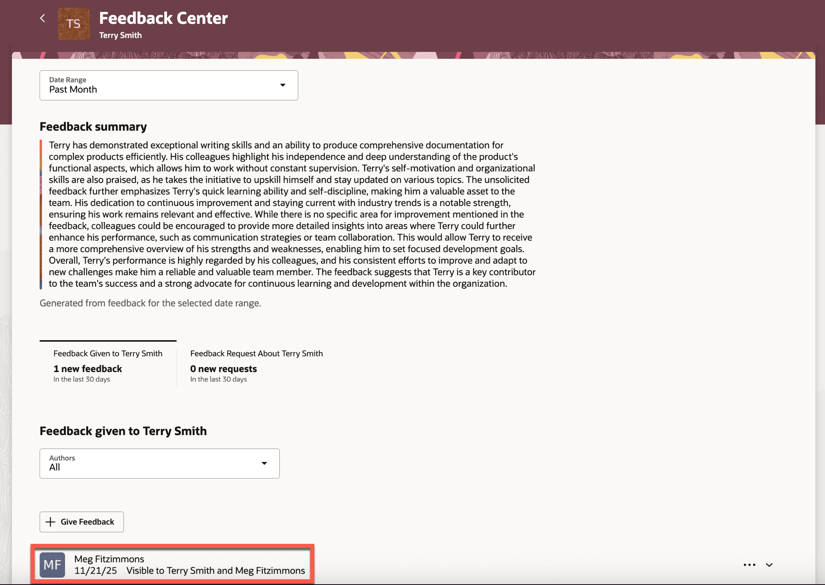825x585 pixels.
Task: Select the Meg Fitzimmons feedback card
Action: tap(173, 565)
